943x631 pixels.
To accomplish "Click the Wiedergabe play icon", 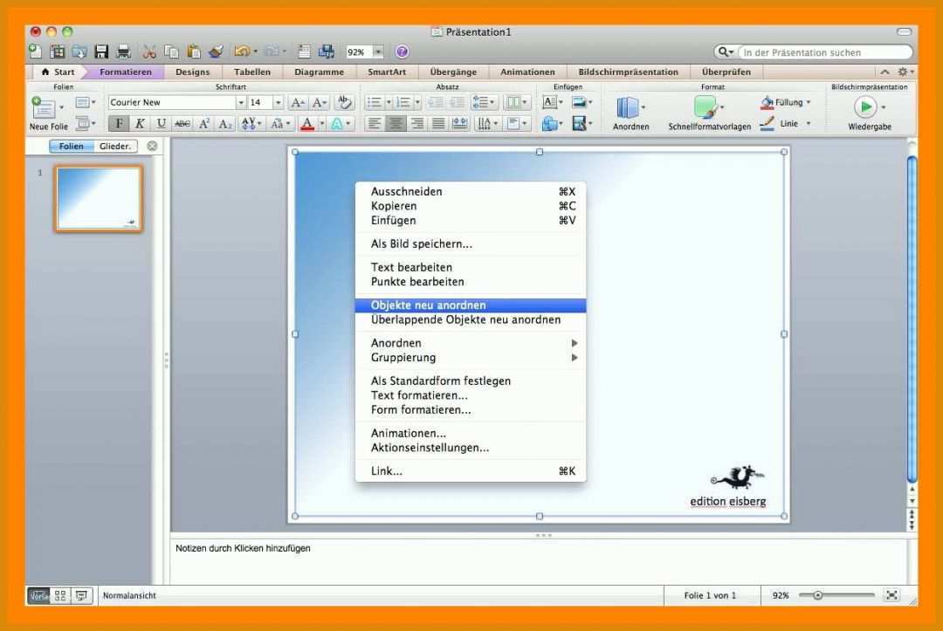I will coord(864,107).
